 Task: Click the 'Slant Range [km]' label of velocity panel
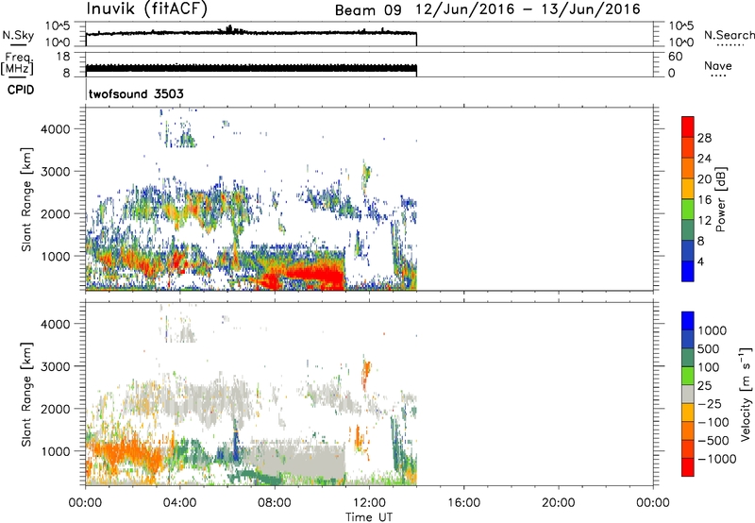coord(26,394)
